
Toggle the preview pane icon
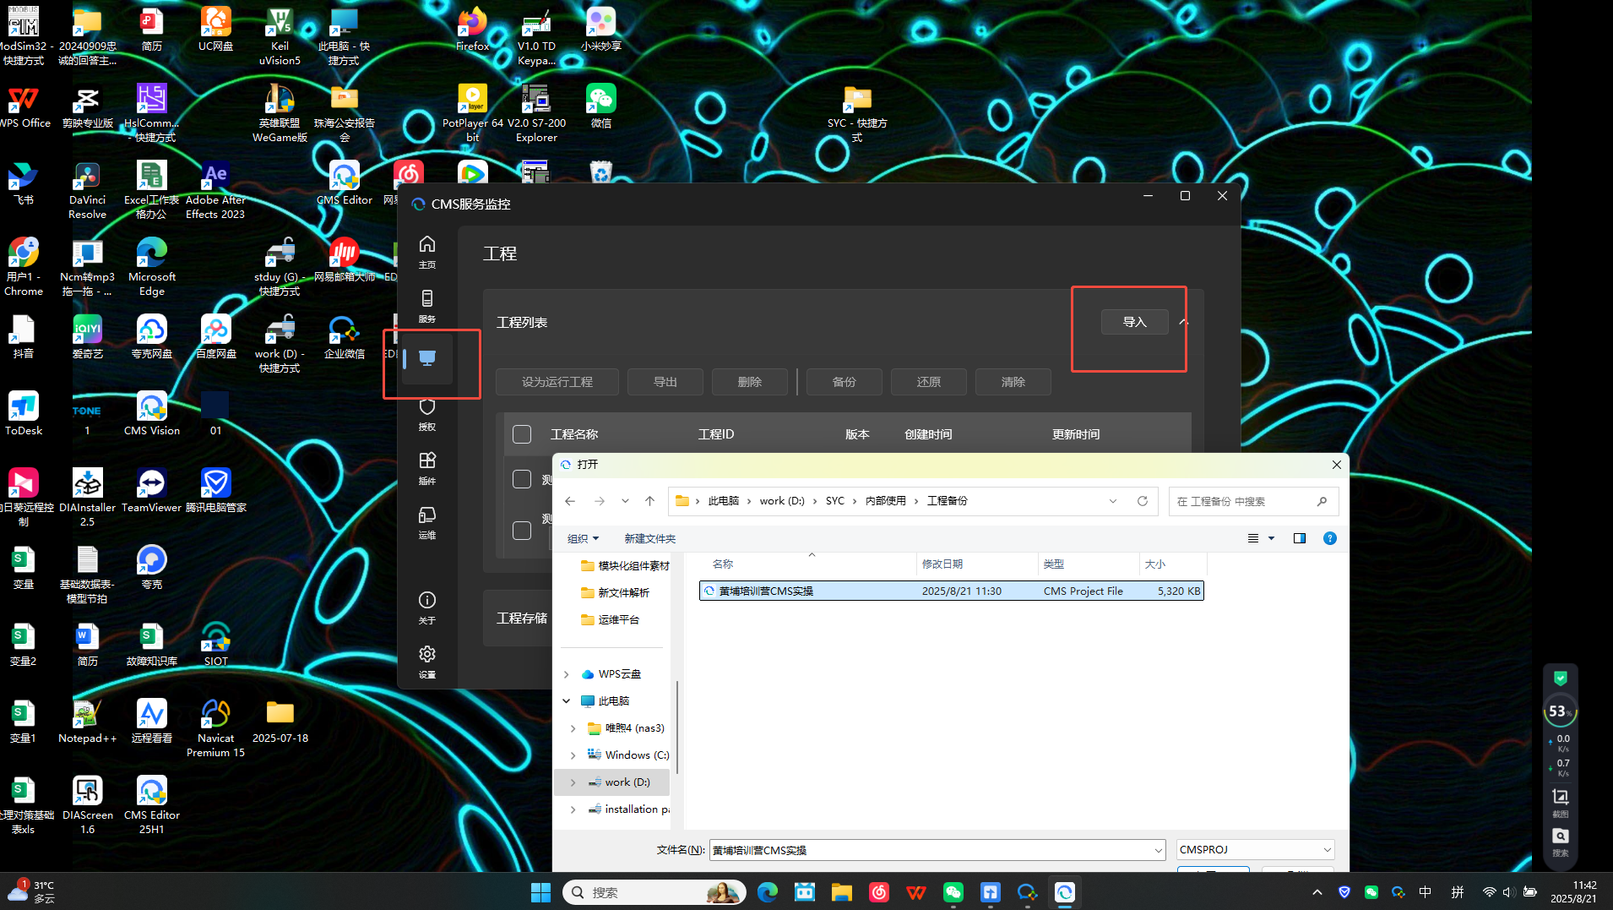pyautogui.click(x=1300, y=538)
